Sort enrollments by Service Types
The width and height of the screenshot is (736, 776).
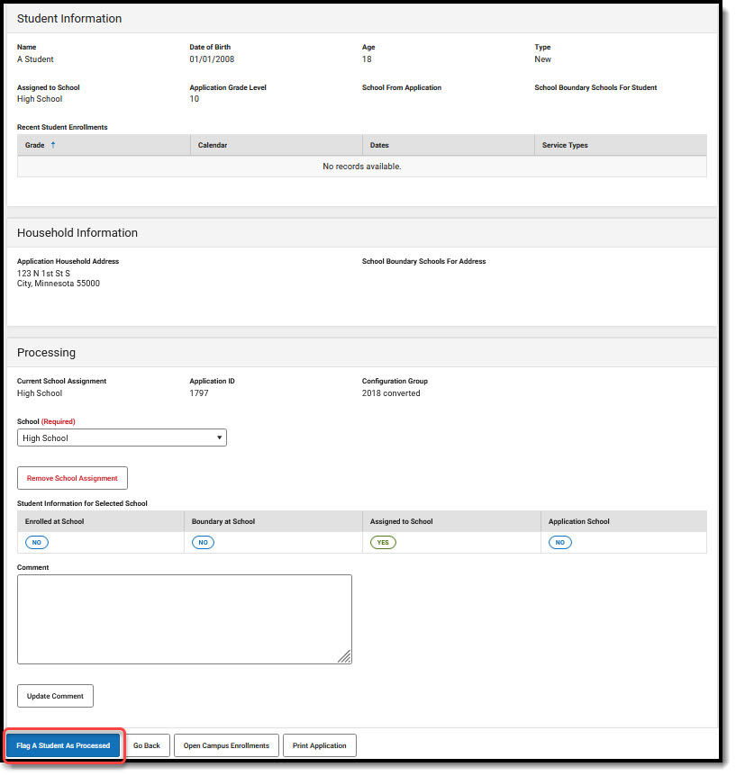coord(563,145)
